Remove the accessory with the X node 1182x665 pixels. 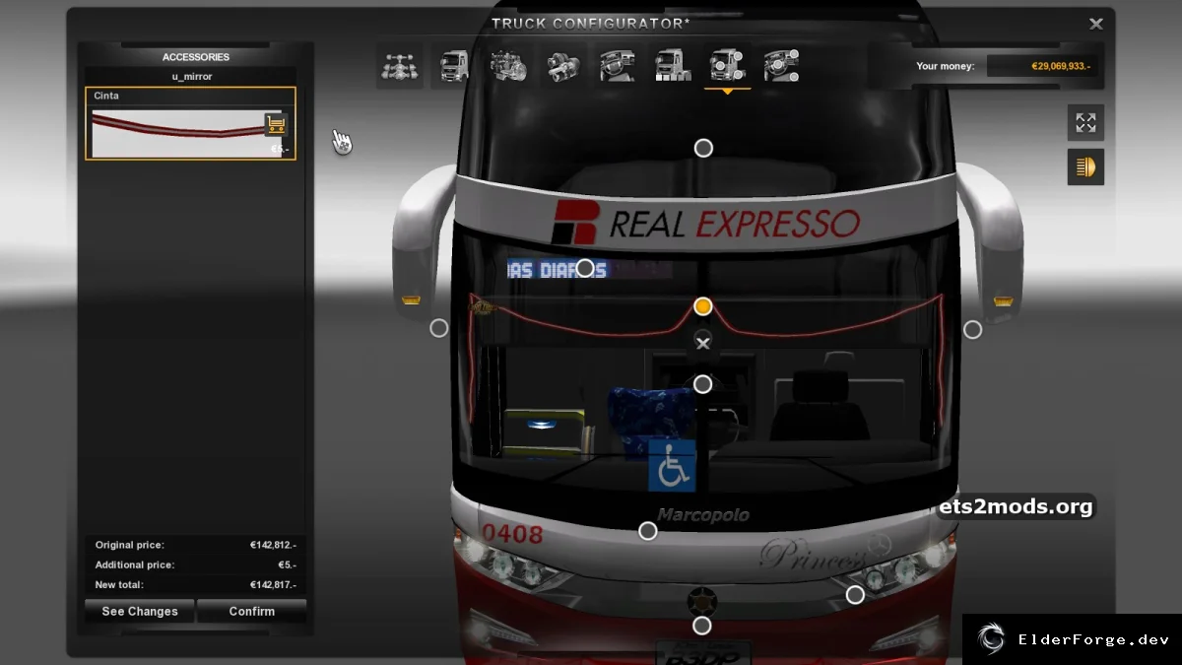pyautogui.click(x=702, y=342)
